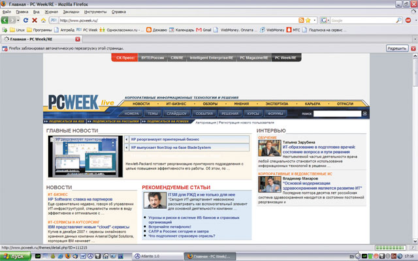This screenshot has width=418, height=261.
Task: Open the Календарь bookmark
Action: pos(182,30)
